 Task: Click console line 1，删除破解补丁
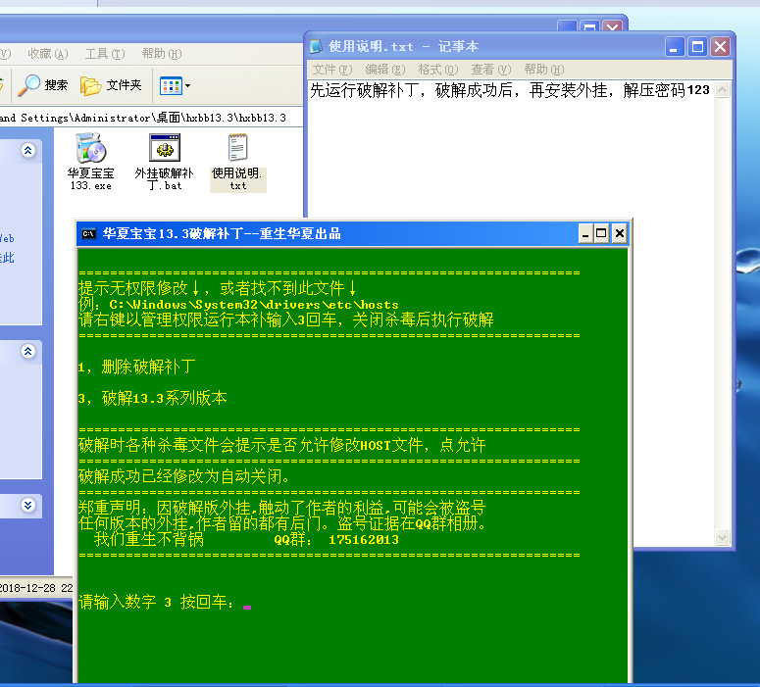click(137, 367)
